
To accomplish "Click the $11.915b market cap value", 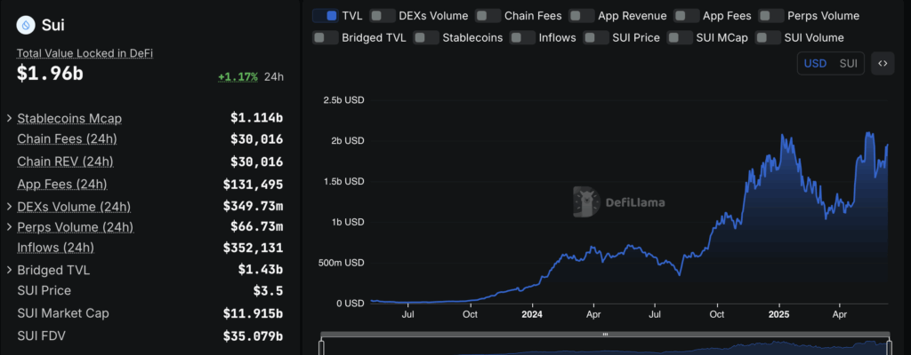I will 253,313.
